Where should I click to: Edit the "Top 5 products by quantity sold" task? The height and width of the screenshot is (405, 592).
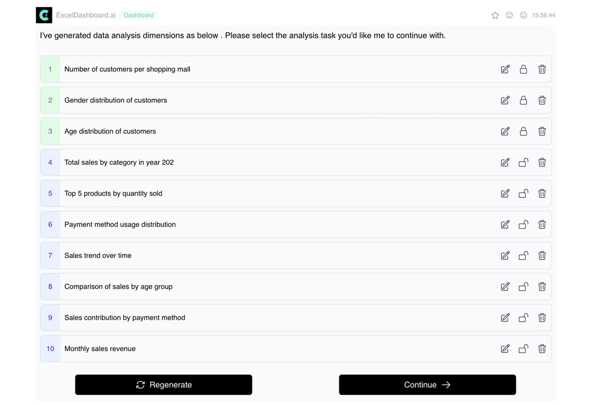point(505,193)
